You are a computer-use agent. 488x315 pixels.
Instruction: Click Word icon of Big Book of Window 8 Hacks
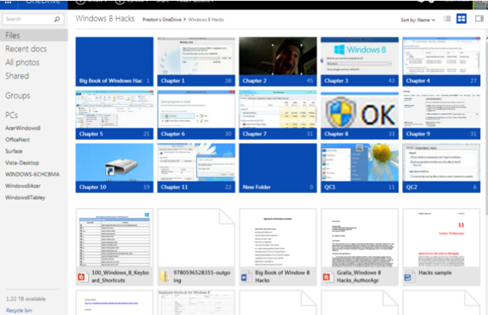[x=246, y=276]
